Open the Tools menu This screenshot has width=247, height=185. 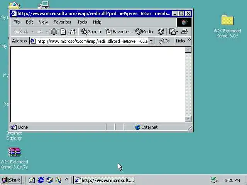click(x=82, y=22)
